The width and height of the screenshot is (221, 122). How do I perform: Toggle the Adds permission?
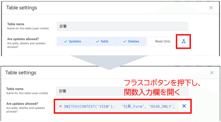point(102,41)
